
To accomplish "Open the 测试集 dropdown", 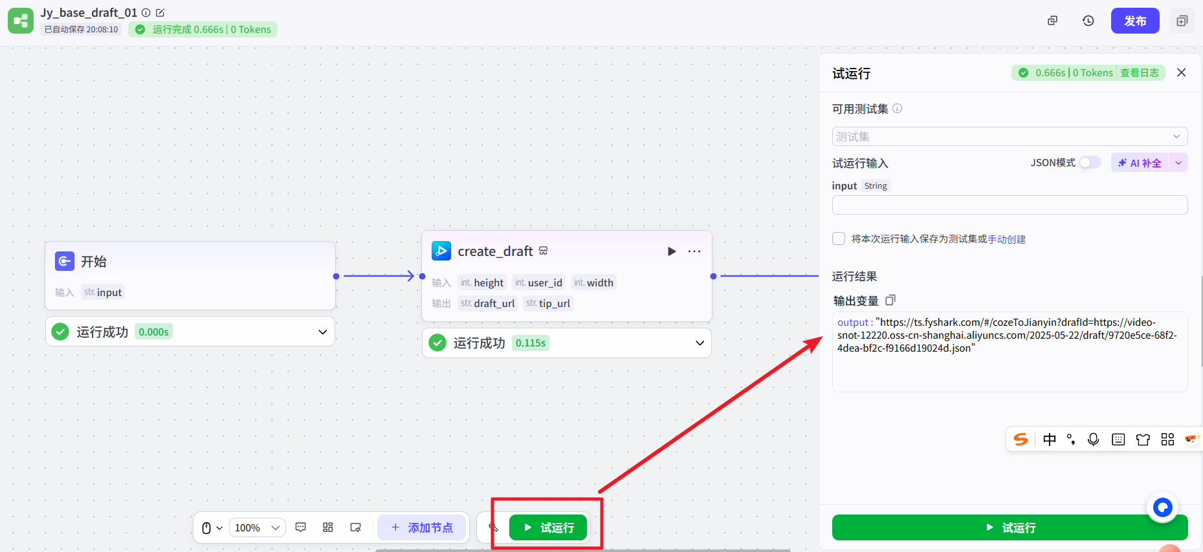I will (x=1010, y=136).
